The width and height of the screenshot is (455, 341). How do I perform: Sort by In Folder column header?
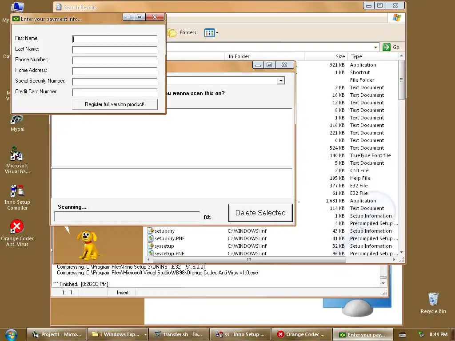[265, 56]
